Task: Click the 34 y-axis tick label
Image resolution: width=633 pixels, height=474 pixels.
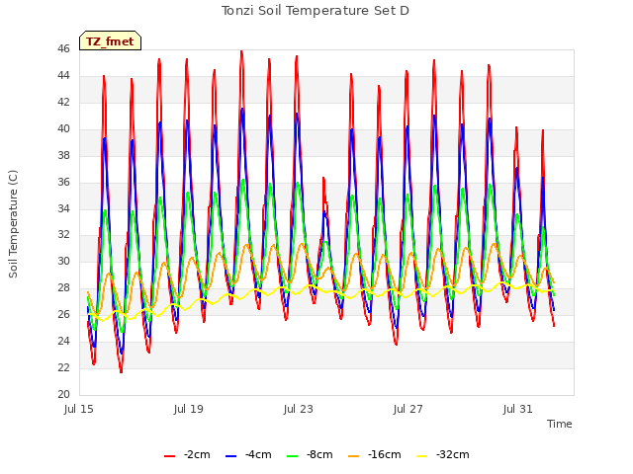Action: tap(63, 208)
